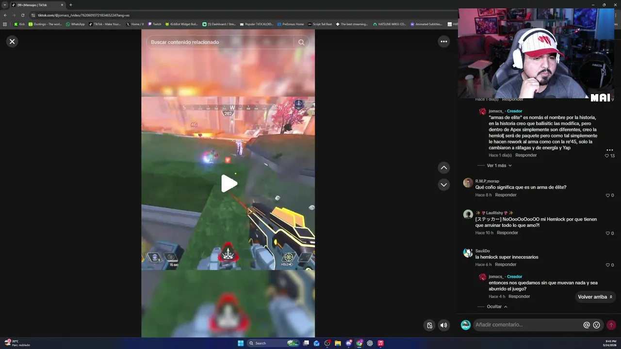Screen dimensions: 621x349
Task: Open a new browser tab with plus
Action: click(70, 5)
